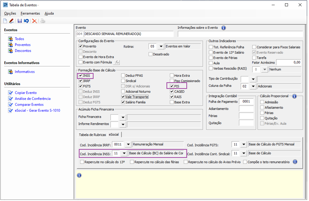Expand the Cod. Incidência IRRF dropdown

point(128,145)
